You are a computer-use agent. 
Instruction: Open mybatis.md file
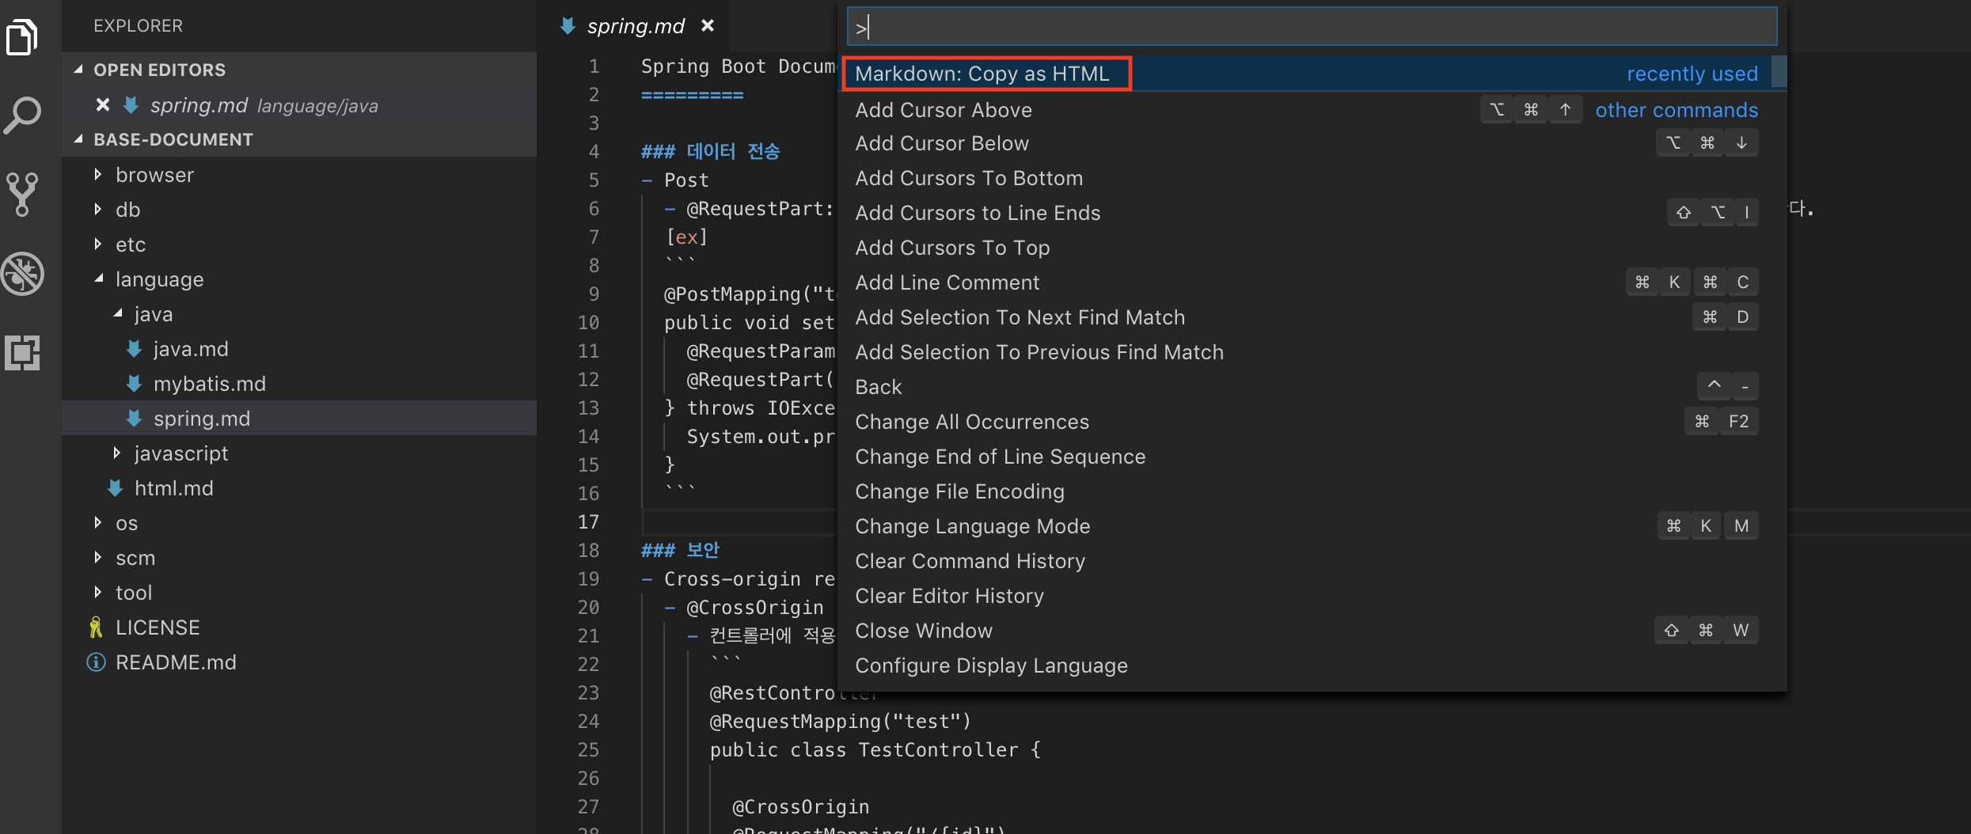[x=299, y=384]
